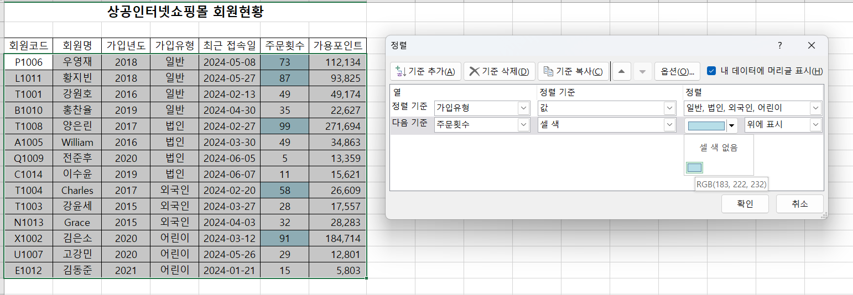
Task: Open the 값 sort-on dropdown
Action: [670, 108]
